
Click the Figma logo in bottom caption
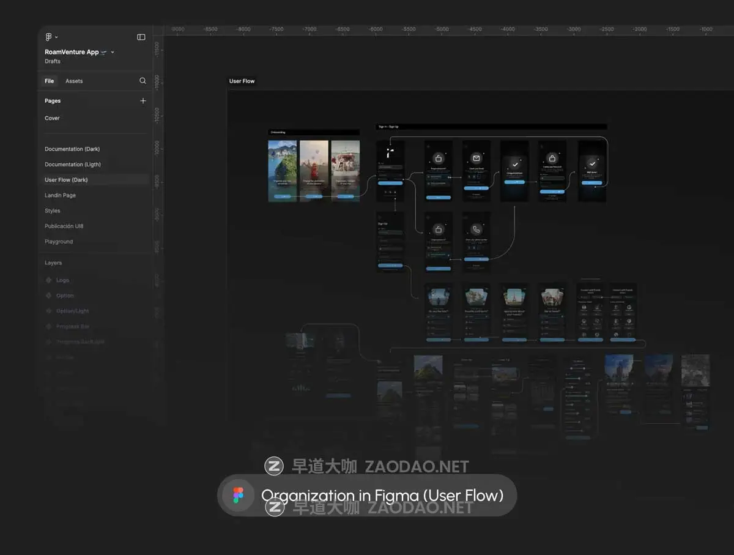[239, 495]
